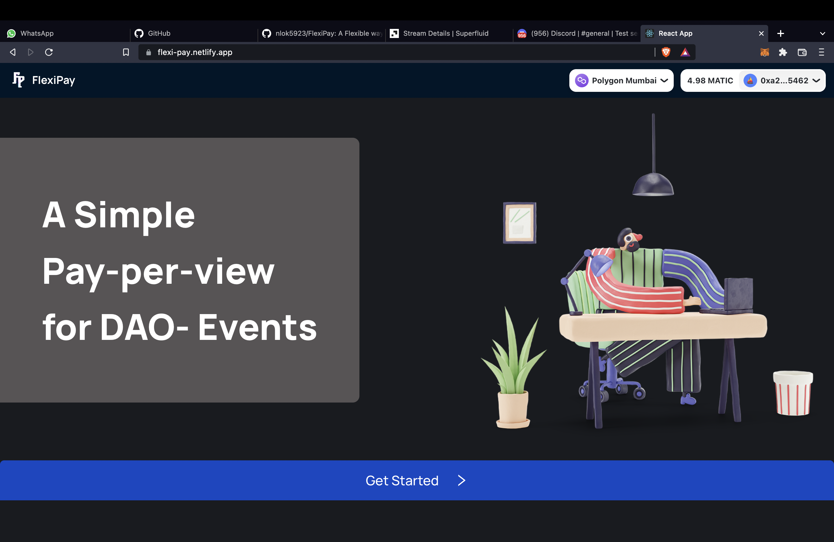Open the Brave Wallet icon
Image resolution: width=834 pixels, height=542 pixels.
802,52
